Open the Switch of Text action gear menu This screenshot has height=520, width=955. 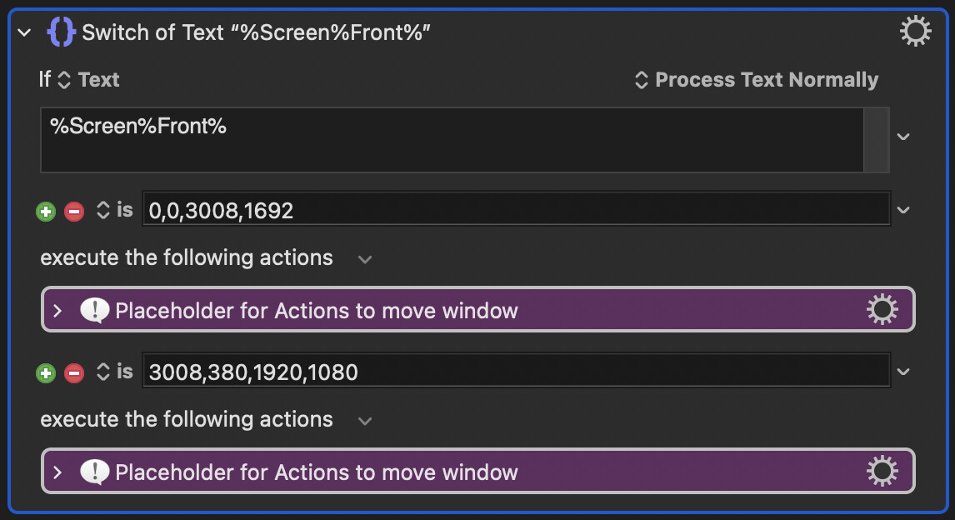coord(915,31)
